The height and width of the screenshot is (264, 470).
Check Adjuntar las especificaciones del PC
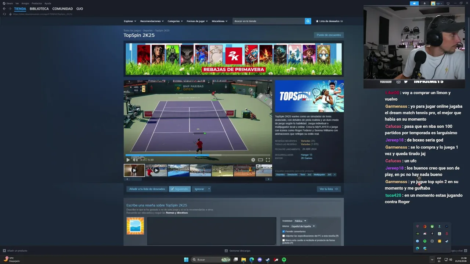(x=283, y=236)
